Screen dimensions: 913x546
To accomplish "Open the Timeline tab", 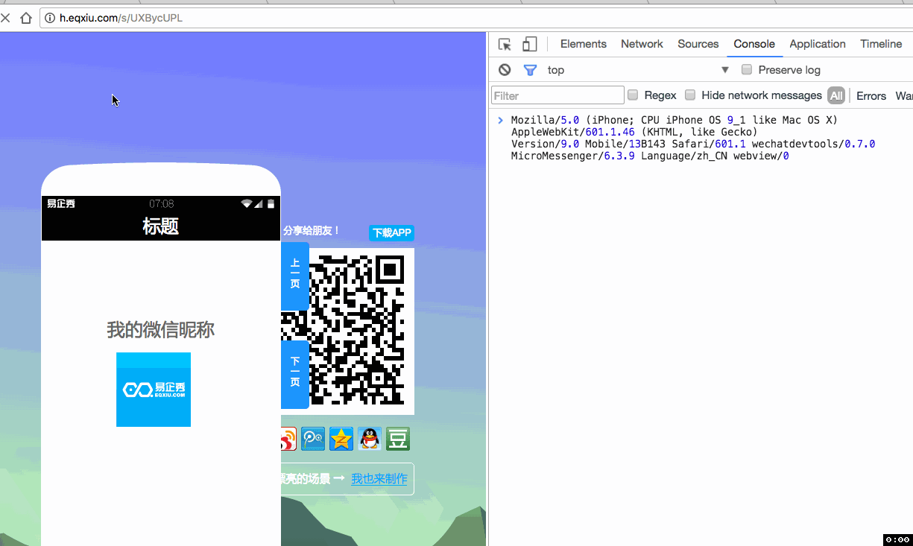I will click(x=881, y=44).
